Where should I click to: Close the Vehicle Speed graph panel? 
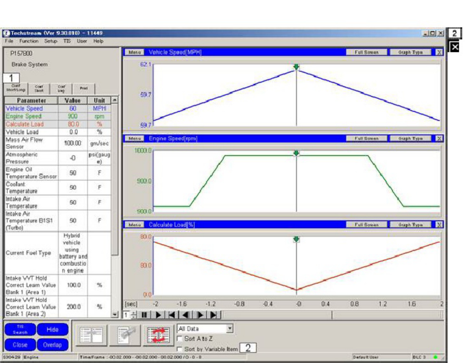click(x=439, y=52)
